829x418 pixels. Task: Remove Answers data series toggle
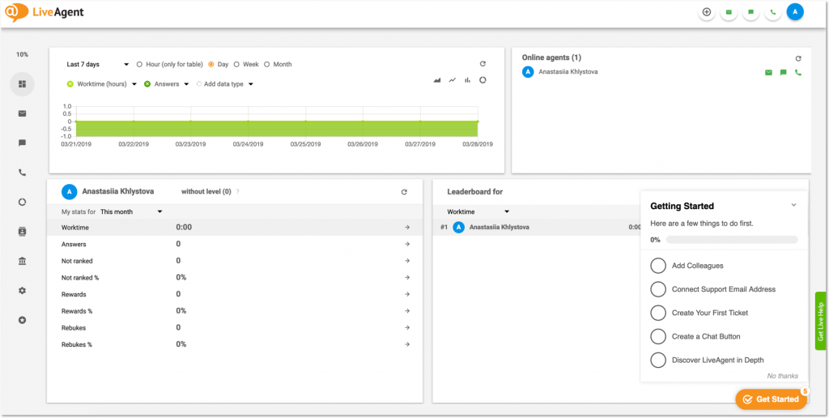147,83
